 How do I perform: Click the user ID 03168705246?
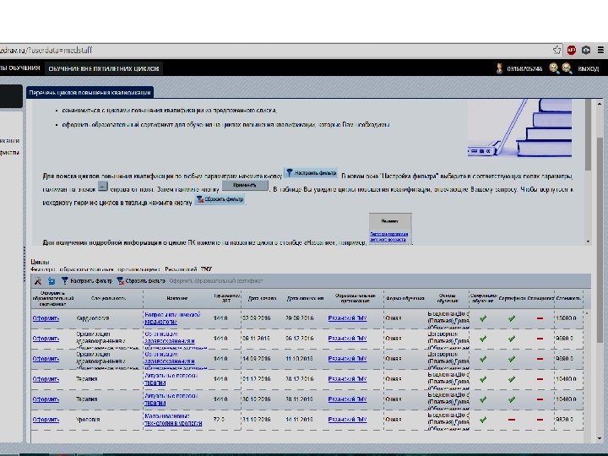click(524, 68)
